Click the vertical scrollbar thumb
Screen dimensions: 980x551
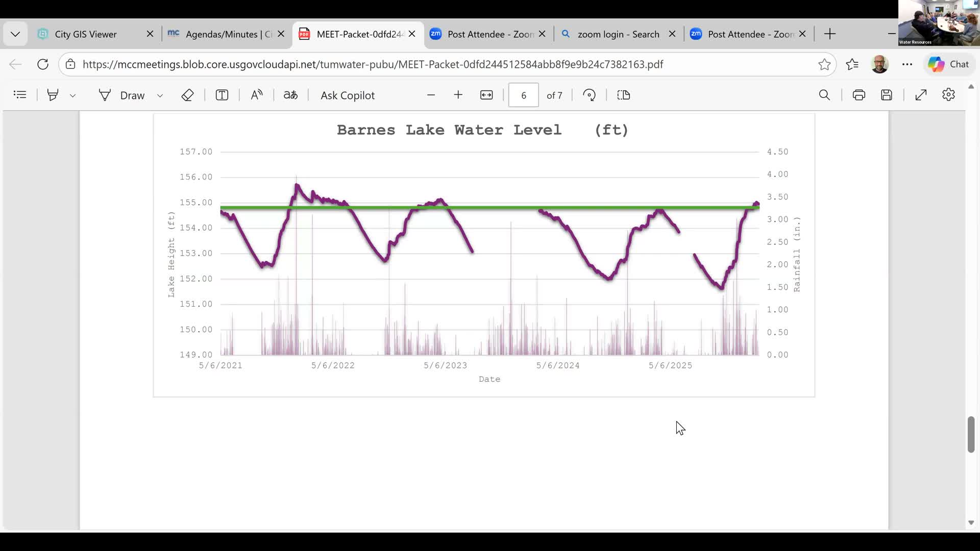click(971, 434)
